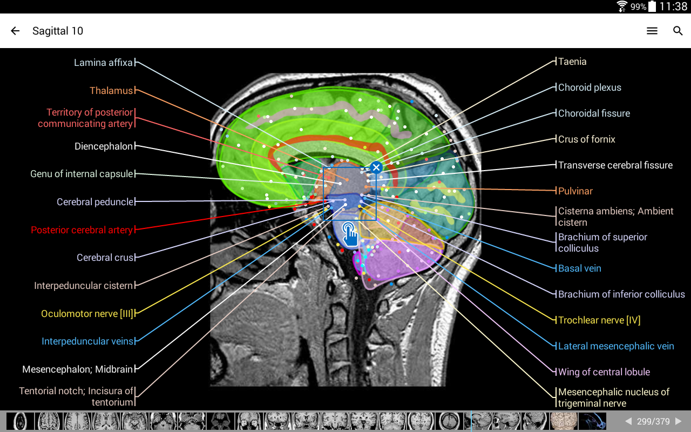The image size is (691, 432).
Task: Select the Thalamus label
Action: tap(111, 91)
